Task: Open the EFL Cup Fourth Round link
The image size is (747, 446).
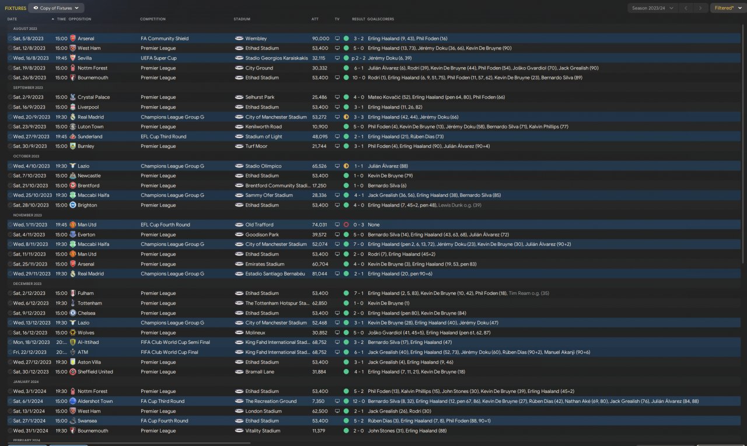Action: tap(165, 225)
